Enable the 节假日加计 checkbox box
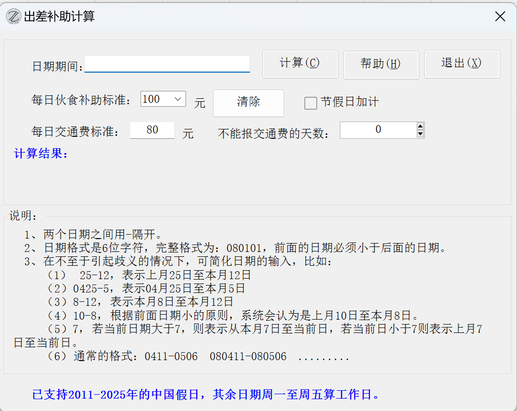This screenshot has height=411, width=517. (x=311, y=103)
